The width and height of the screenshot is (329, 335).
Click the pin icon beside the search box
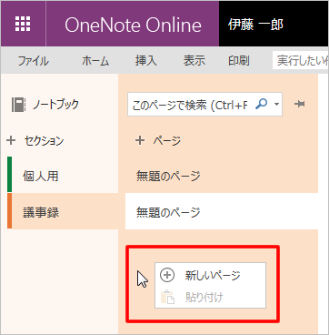pyautogui.click(x=299, y=105)
